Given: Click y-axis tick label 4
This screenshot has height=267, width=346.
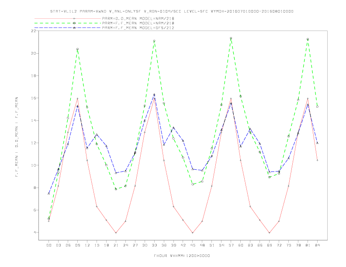Looking at the screenshot, I should (x=35, y=233).
